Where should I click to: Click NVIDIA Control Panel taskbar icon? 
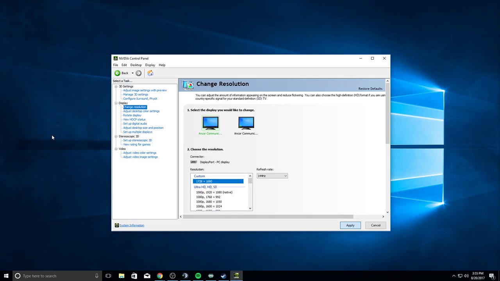point(236,276)
